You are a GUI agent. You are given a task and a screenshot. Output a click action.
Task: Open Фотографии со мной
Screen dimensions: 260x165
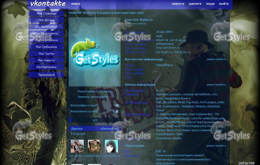[84, 105]
